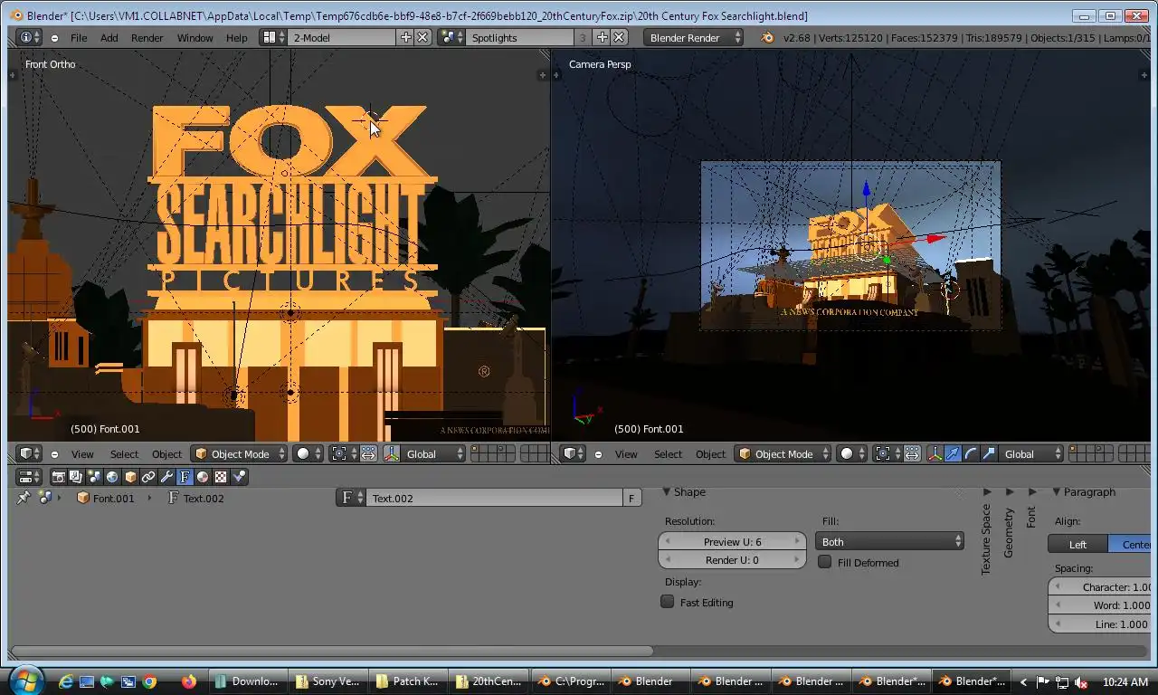Open Global orientation dropdown in left viewport
Screen dimensions: 1158x695
[x=432, y=453]
